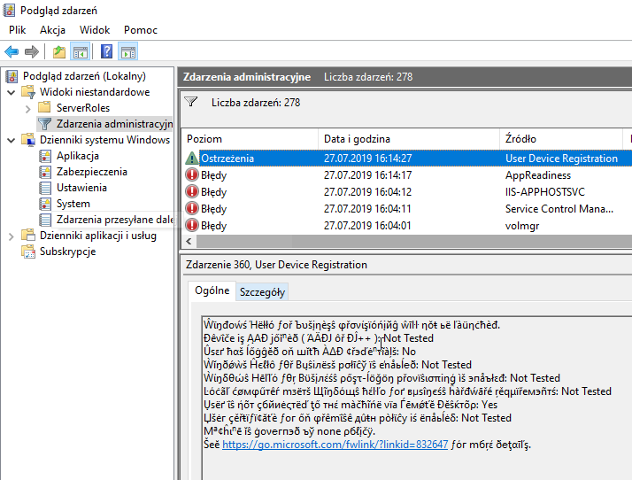Screen dimensions: 632x480
Task: Collapse the Widoki niestandardowe tree node
Action: pos(11,92)
